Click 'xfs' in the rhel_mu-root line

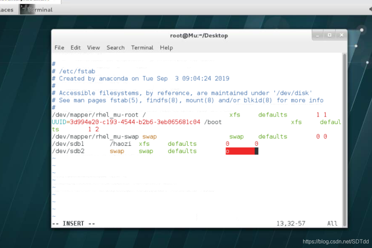click(x=235, y=115)
